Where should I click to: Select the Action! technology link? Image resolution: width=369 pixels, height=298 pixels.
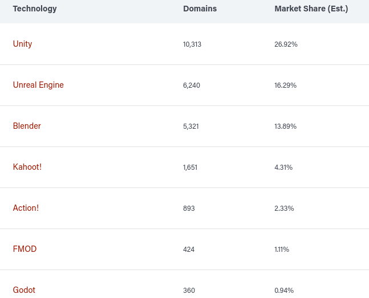[26, 208]
